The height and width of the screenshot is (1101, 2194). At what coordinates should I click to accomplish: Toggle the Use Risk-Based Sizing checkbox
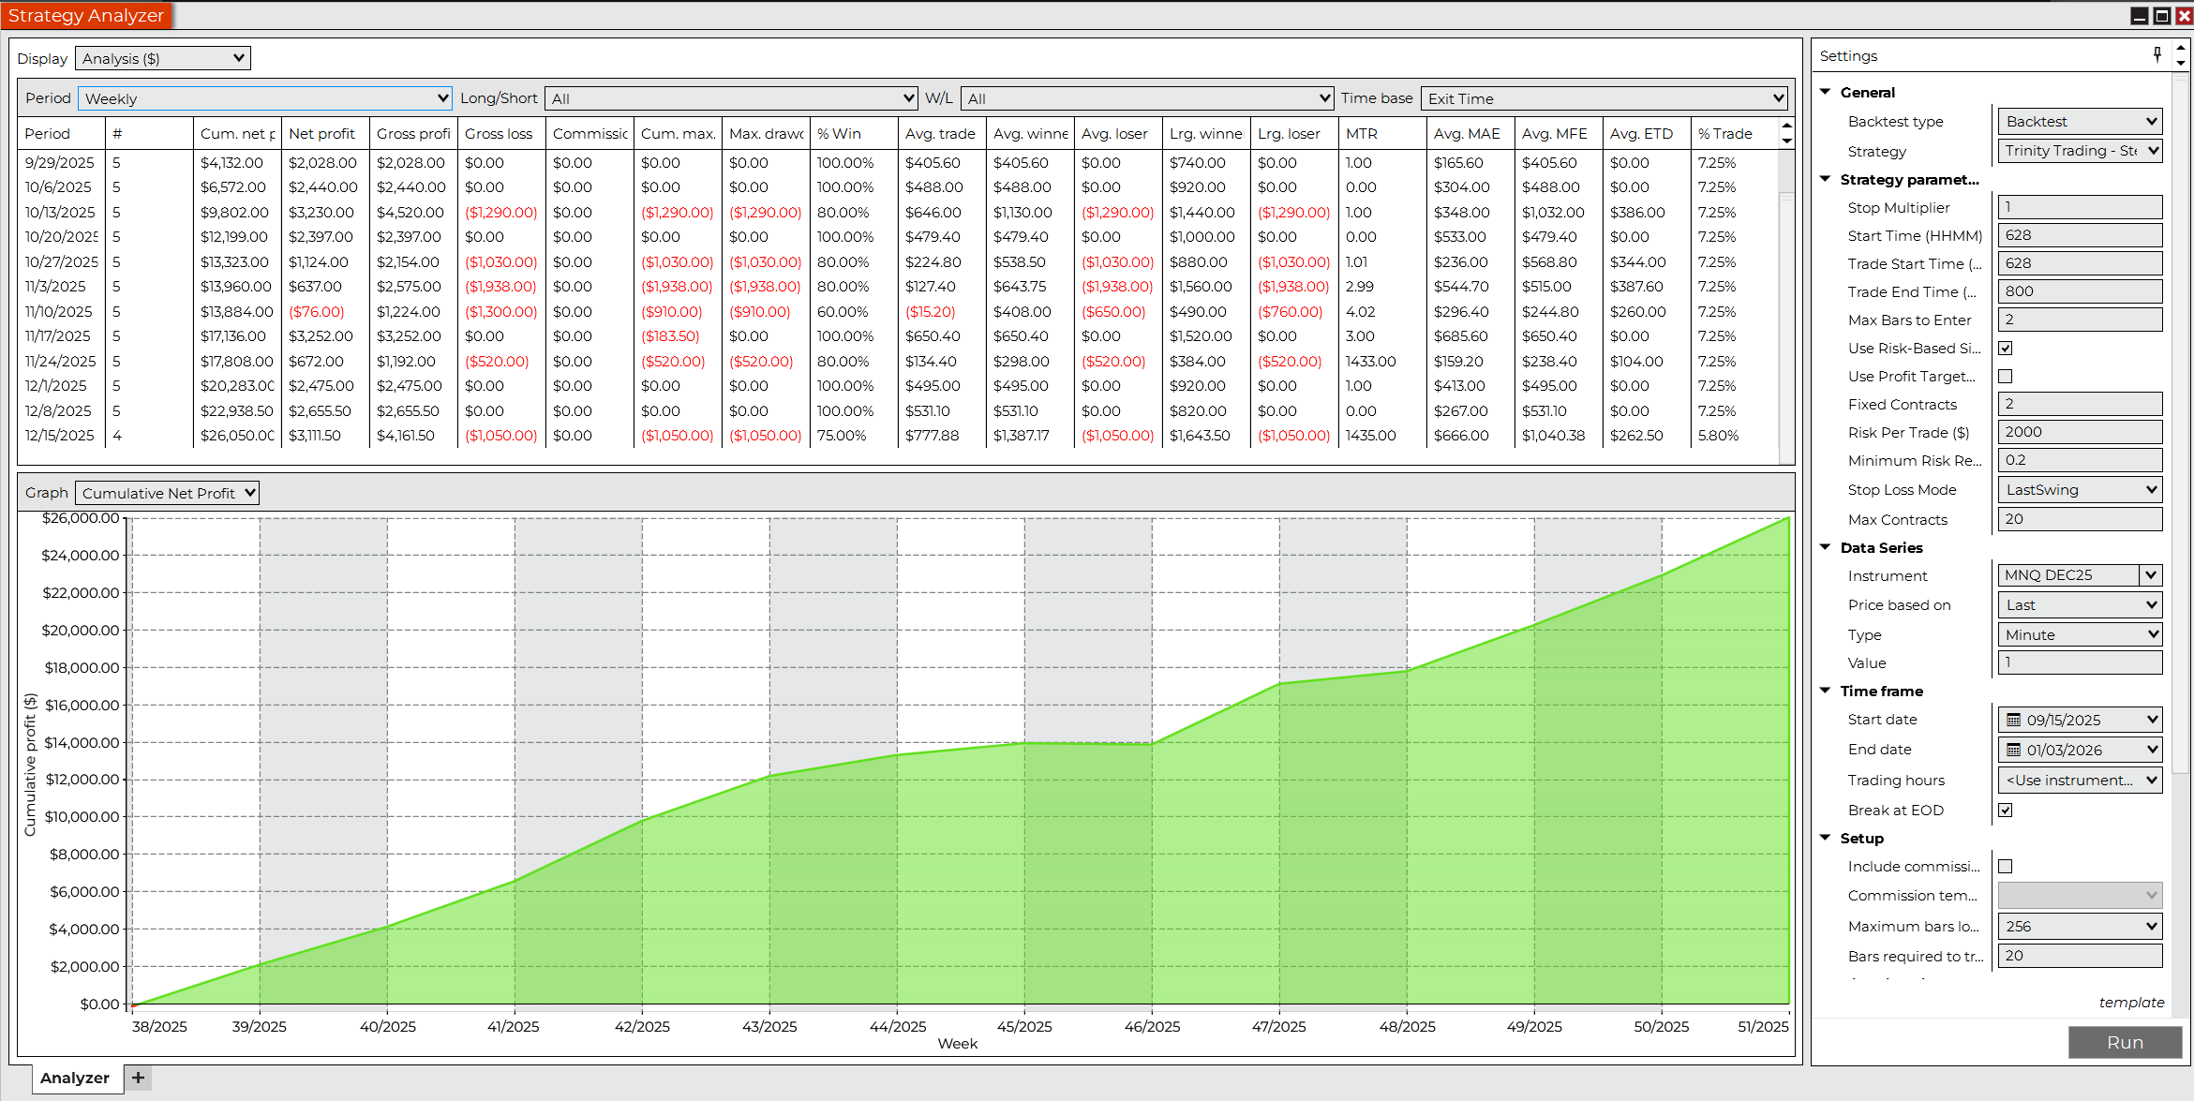click(x=2006, y=349)
